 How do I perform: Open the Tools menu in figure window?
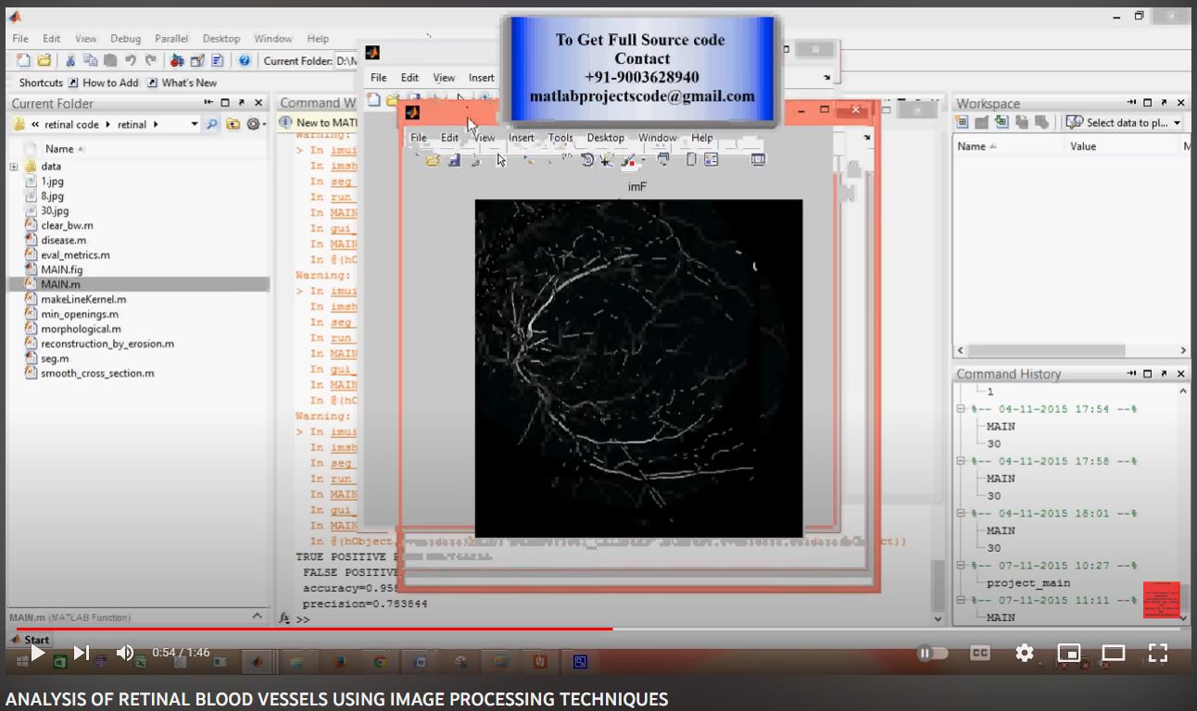pos(561,138)
